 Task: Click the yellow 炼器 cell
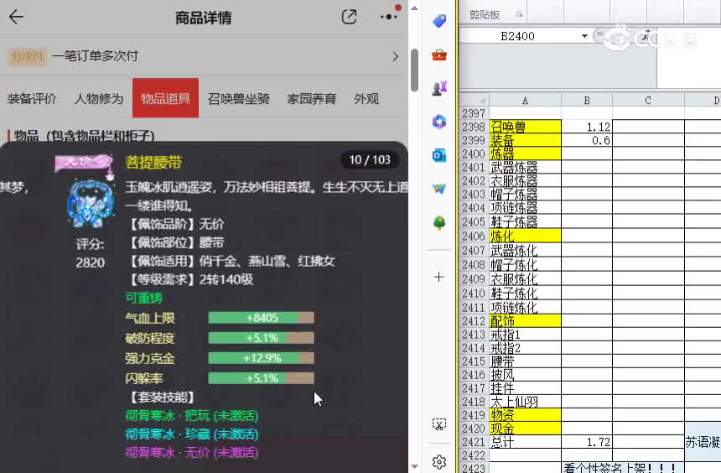point(525,153)
